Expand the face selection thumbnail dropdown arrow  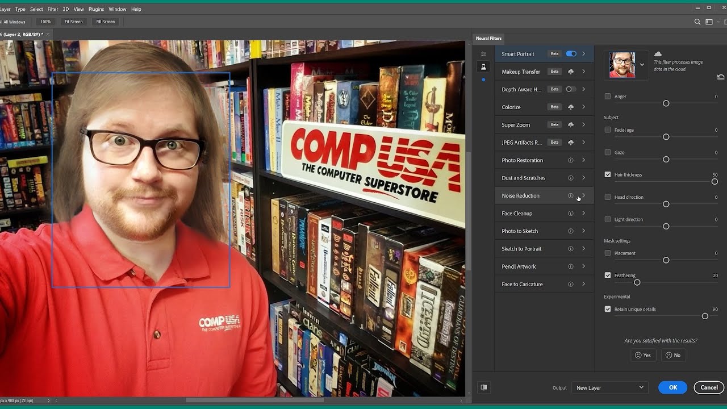coord(642,65)
